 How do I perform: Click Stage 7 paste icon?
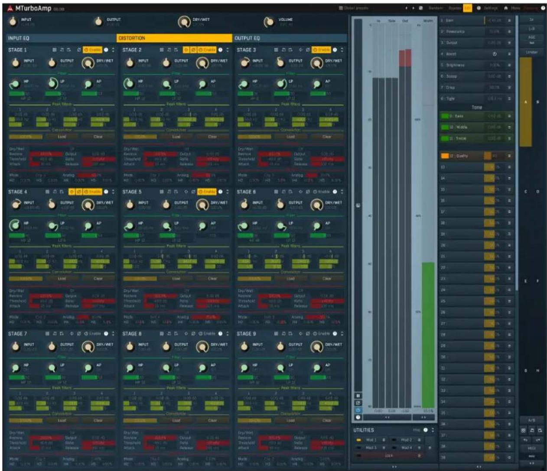coord(62,334)
